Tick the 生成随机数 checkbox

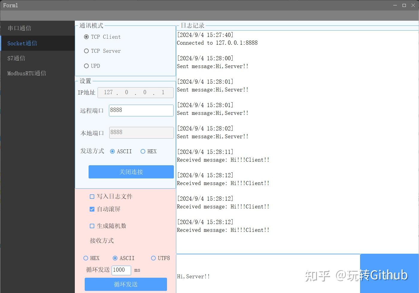pyautogui.click(x=108, y=226)
